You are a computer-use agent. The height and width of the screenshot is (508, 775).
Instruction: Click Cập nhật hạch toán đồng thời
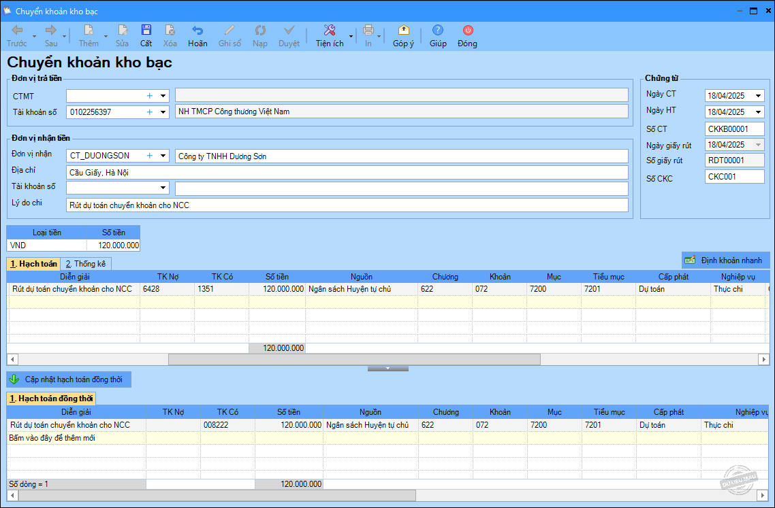(x=69, y=379)
